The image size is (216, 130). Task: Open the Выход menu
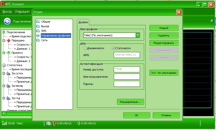(x=7, y=12)
